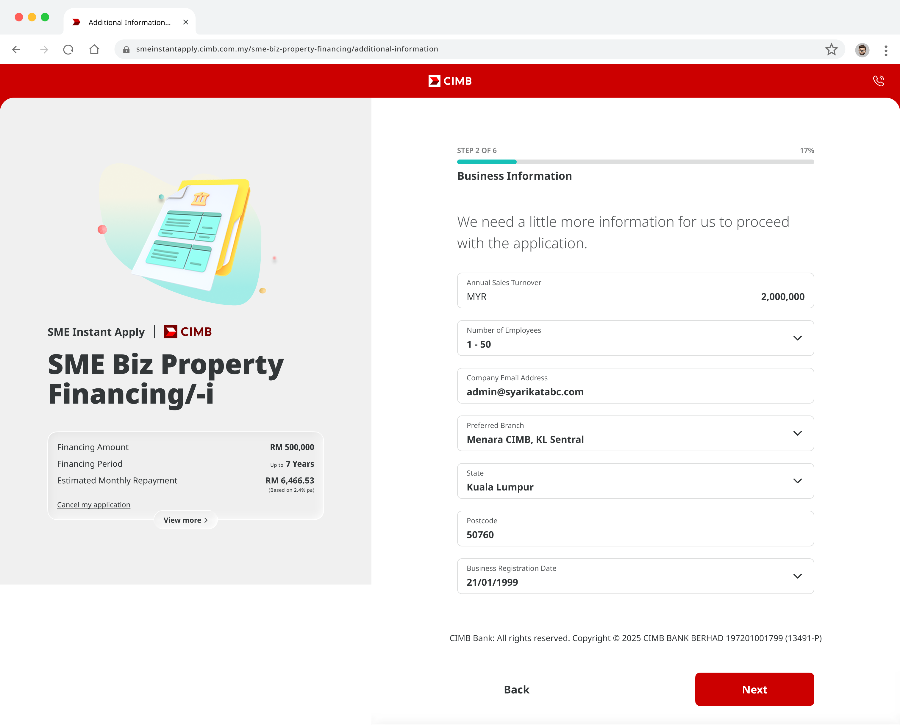Click the 'STEP 2 OF 6' label
This screenshot has width=900, height=725.
click(x=476, y=150)
